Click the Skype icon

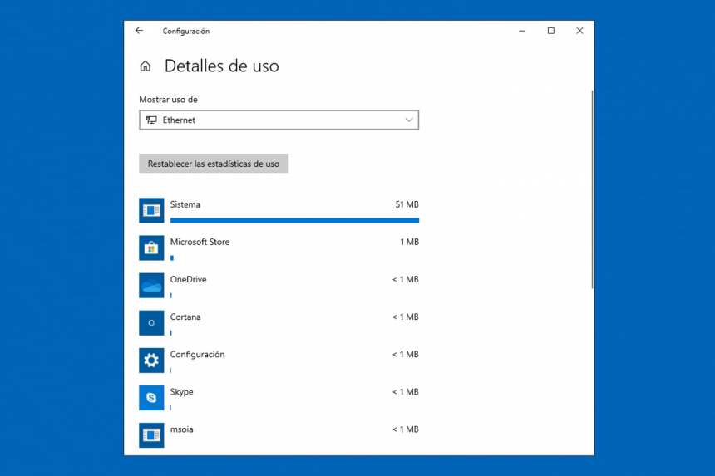pos(151,398)
